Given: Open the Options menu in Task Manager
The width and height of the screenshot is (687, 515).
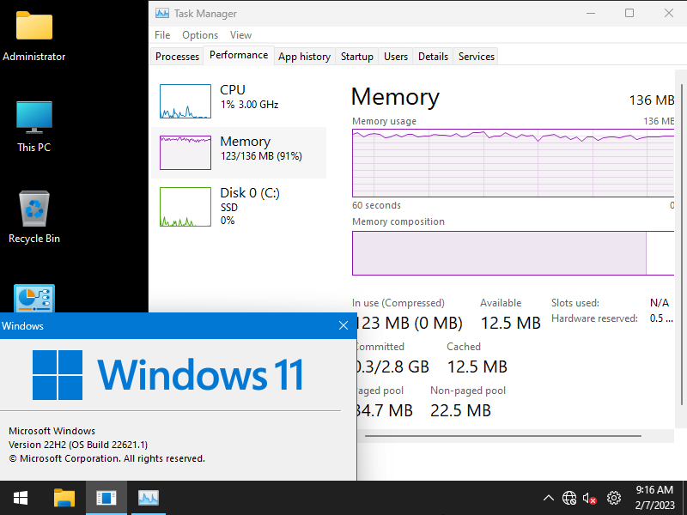Looking at the screenshot, I should pos(199,34).
